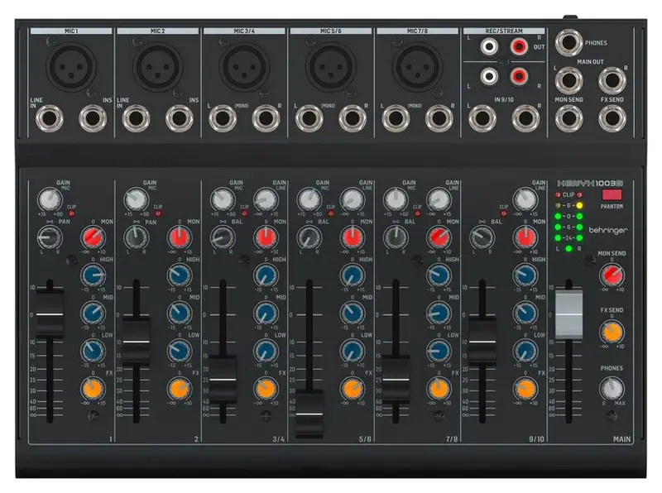
Task: Adjust the orange FX SEND master knob
Action: coord(612,333)
